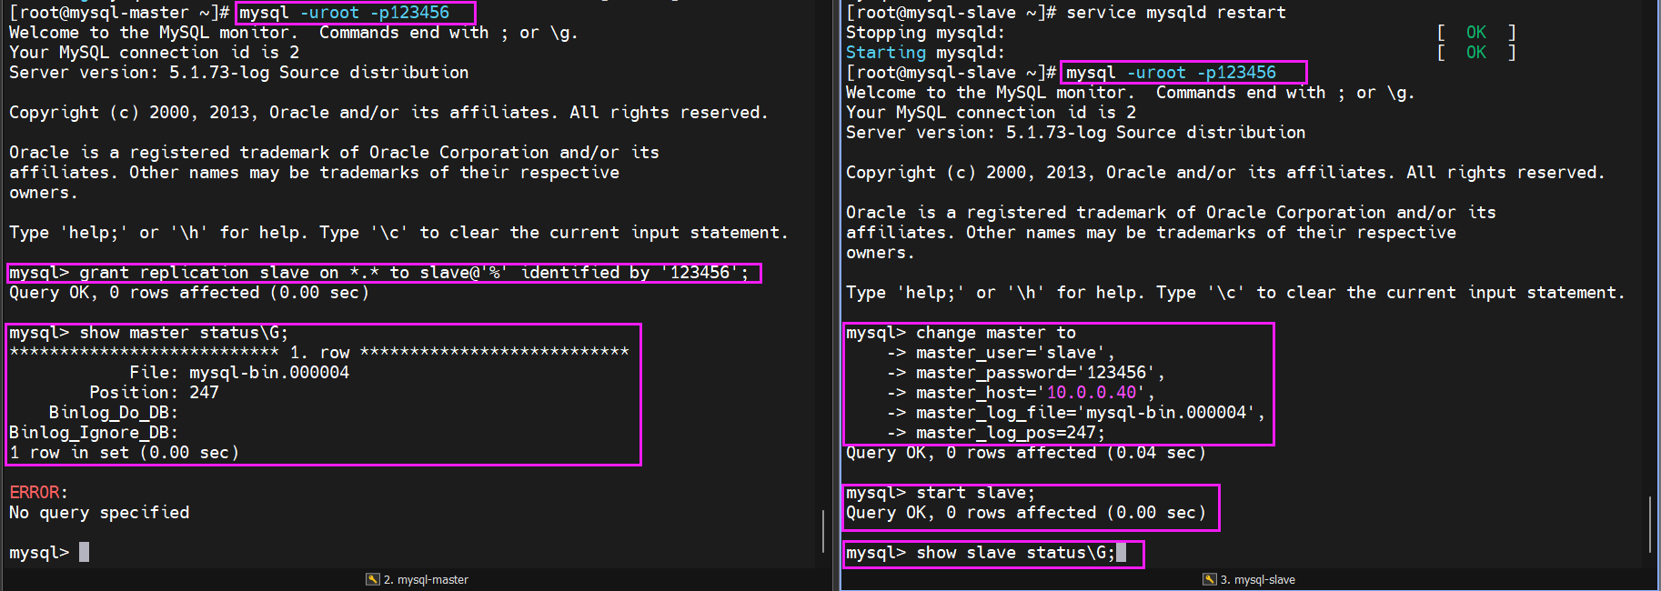Click the 'Query OK' line showing 0.04 sec
This screenshot has height=591, width=1661.
point(1026,453)
